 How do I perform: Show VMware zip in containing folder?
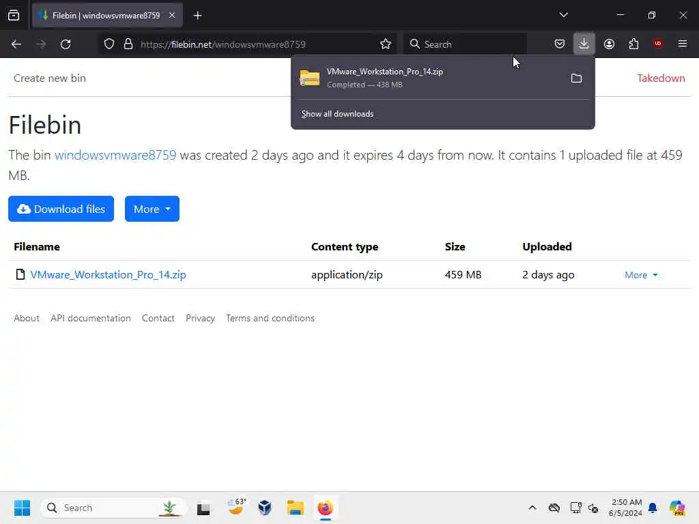tap(576, 78)
